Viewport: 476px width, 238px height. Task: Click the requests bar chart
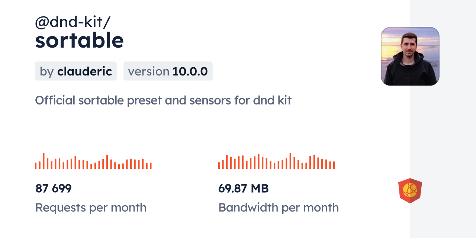[x=93, y=161]
